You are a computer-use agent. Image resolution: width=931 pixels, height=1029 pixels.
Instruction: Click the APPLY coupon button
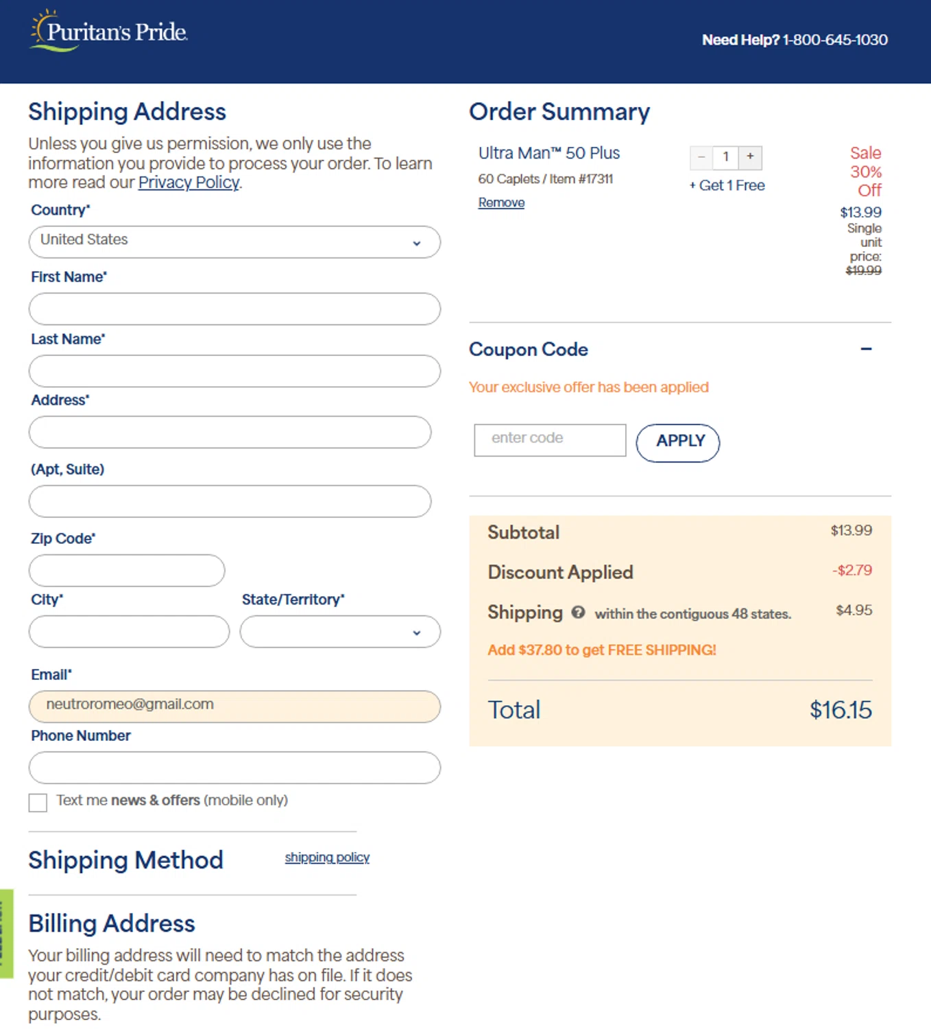[677, 442]
